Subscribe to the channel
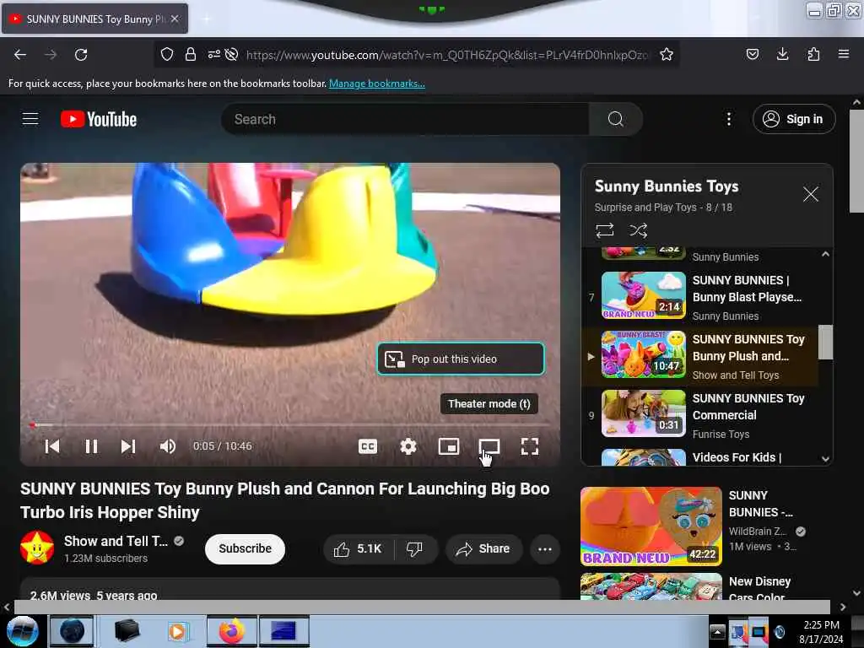 (x=246, y=548)
